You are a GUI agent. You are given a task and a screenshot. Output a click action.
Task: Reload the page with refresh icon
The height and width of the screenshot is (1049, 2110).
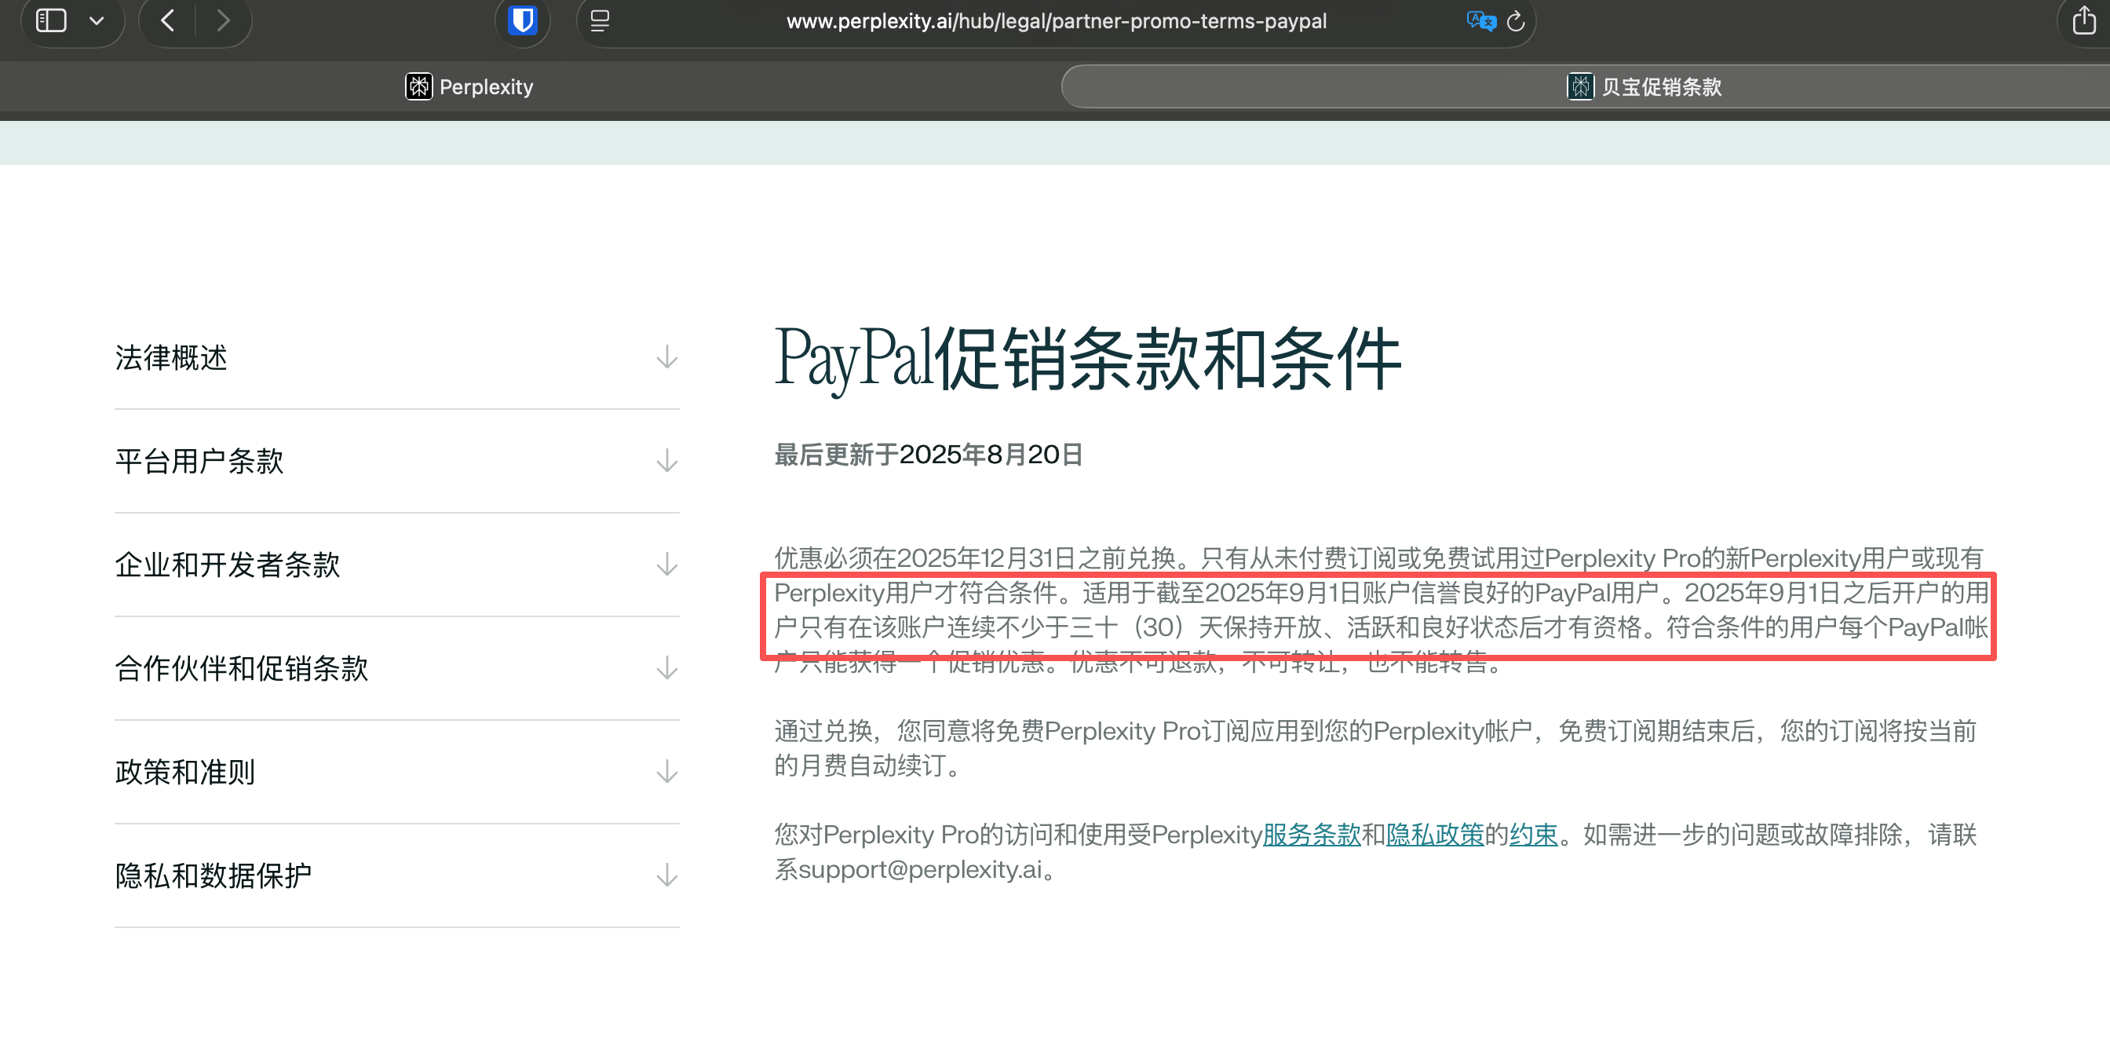1515,20
